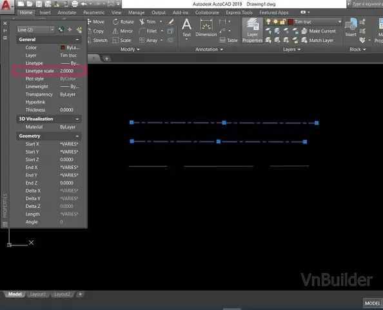Expand the Annotation panel dropdown
383x310 pixels.
click(x=209, y=50)
